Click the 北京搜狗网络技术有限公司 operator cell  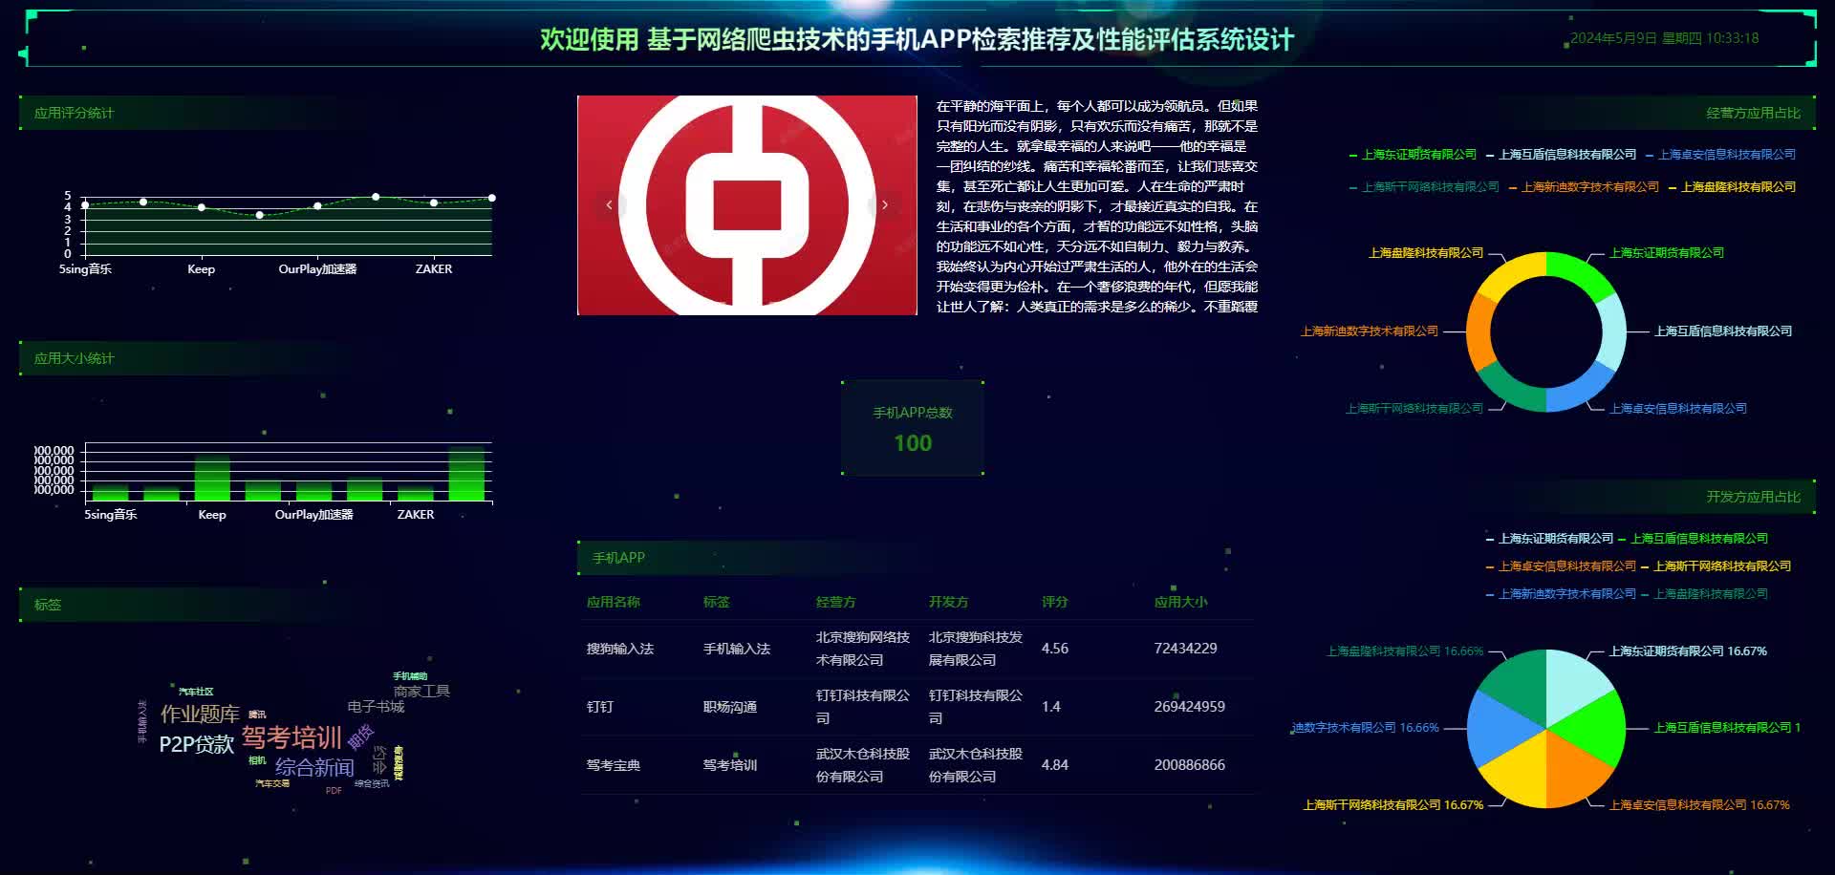863,649
